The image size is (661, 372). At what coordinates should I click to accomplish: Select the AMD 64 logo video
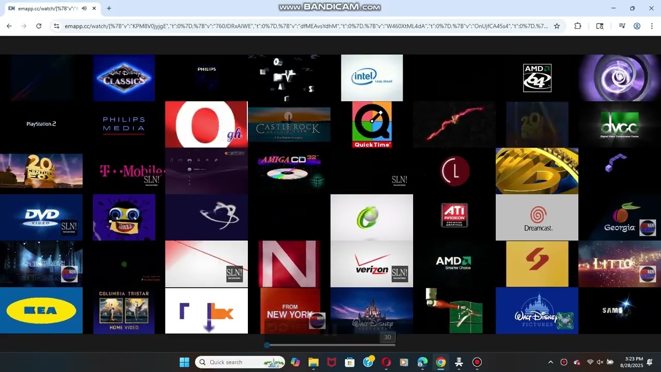(x=537, y=78)
